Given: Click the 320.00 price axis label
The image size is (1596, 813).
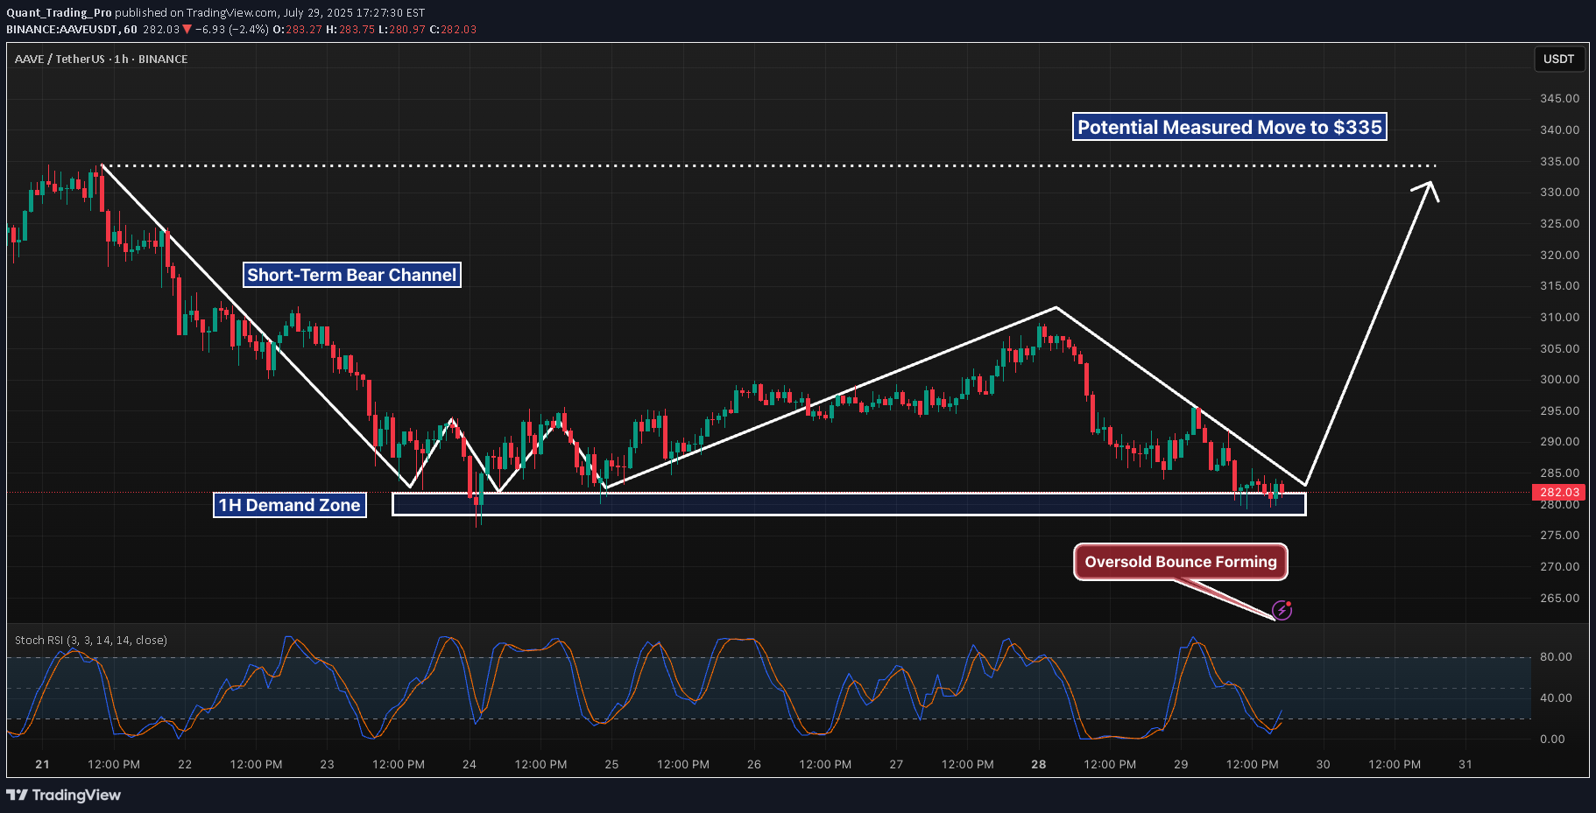Looking at the screenshot, I should tap(1560, 255).
